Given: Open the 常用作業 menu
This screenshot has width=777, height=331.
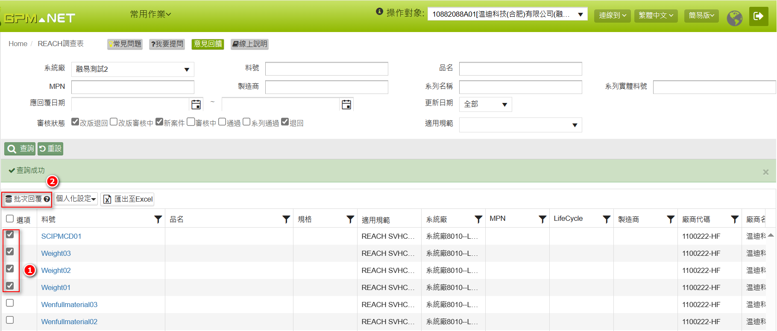Looking at the screenshot, I should (150, 14).
